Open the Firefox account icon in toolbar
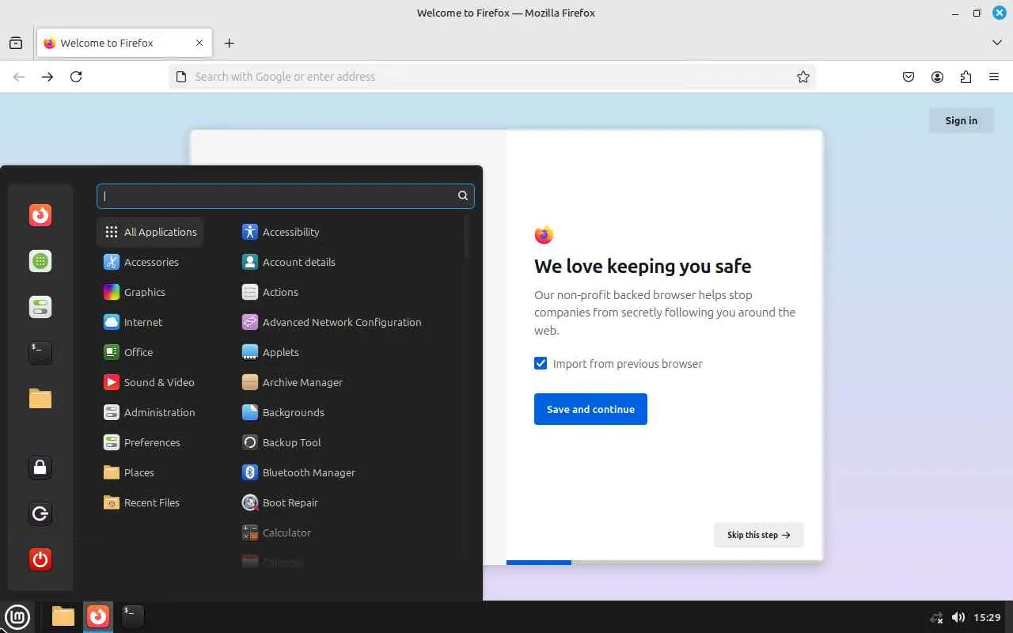This screenshot has height=633, width=1013. click(937, 77)
